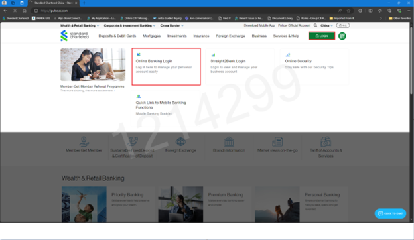Click the Priority Banking image

click(84, 204)
